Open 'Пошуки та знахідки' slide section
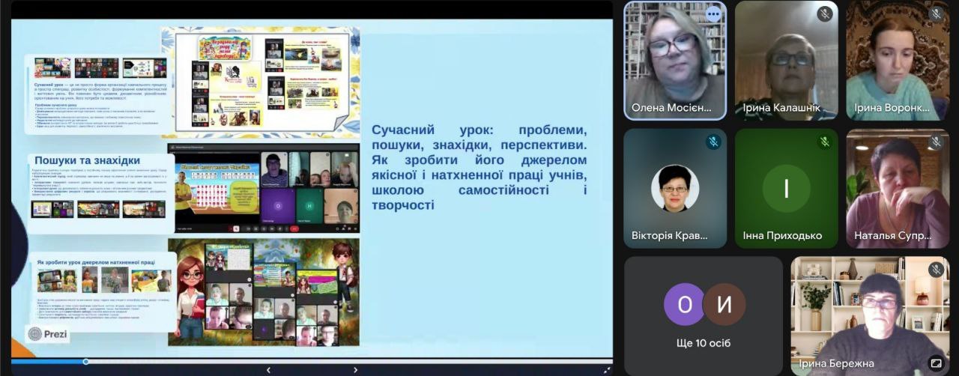Image resolution: width=959 pixels, height=376 pixels. tap(87, 160)
